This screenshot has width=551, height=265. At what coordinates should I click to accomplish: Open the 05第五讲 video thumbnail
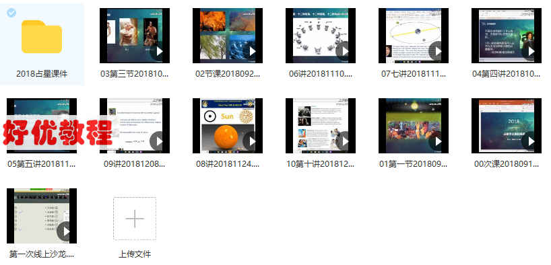(42, 126)
